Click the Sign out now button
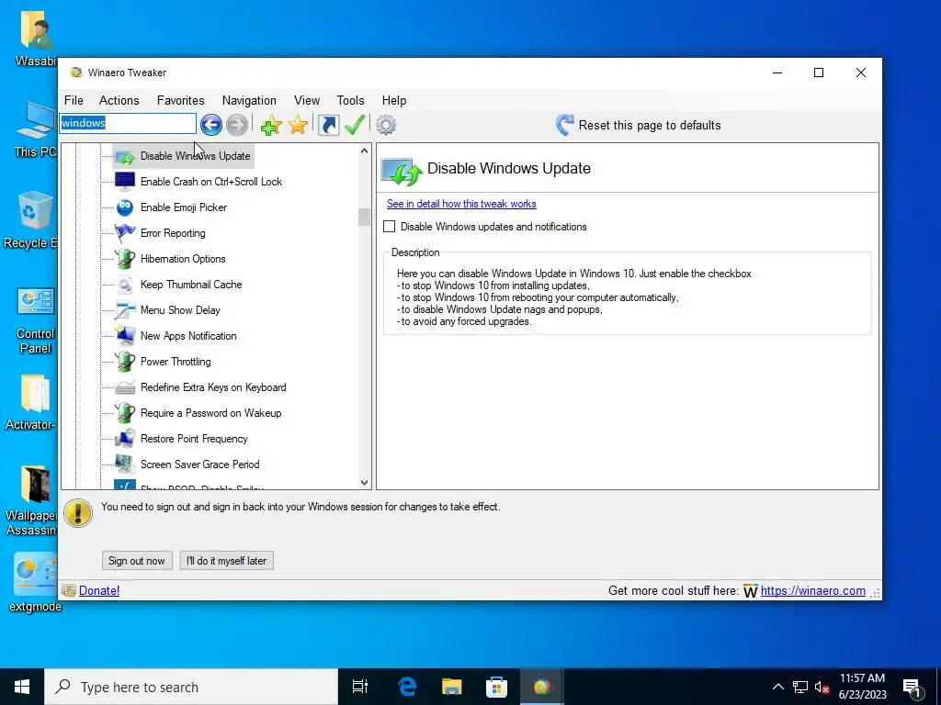The height and width of the screenshot is (705, 941). (137, 561)
